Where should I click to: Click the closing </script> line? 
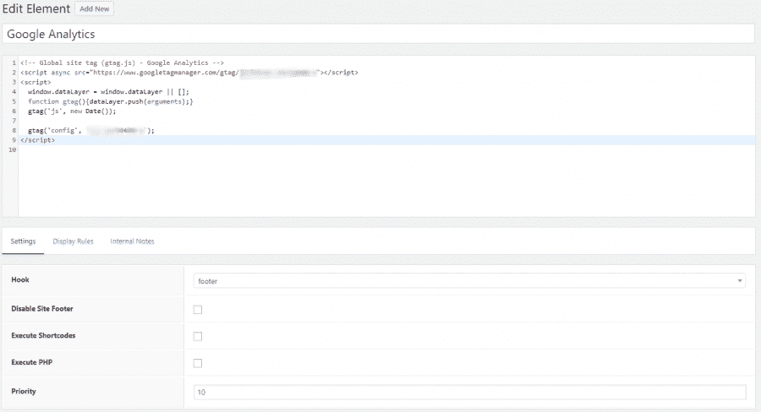click(x=37, y=140)
